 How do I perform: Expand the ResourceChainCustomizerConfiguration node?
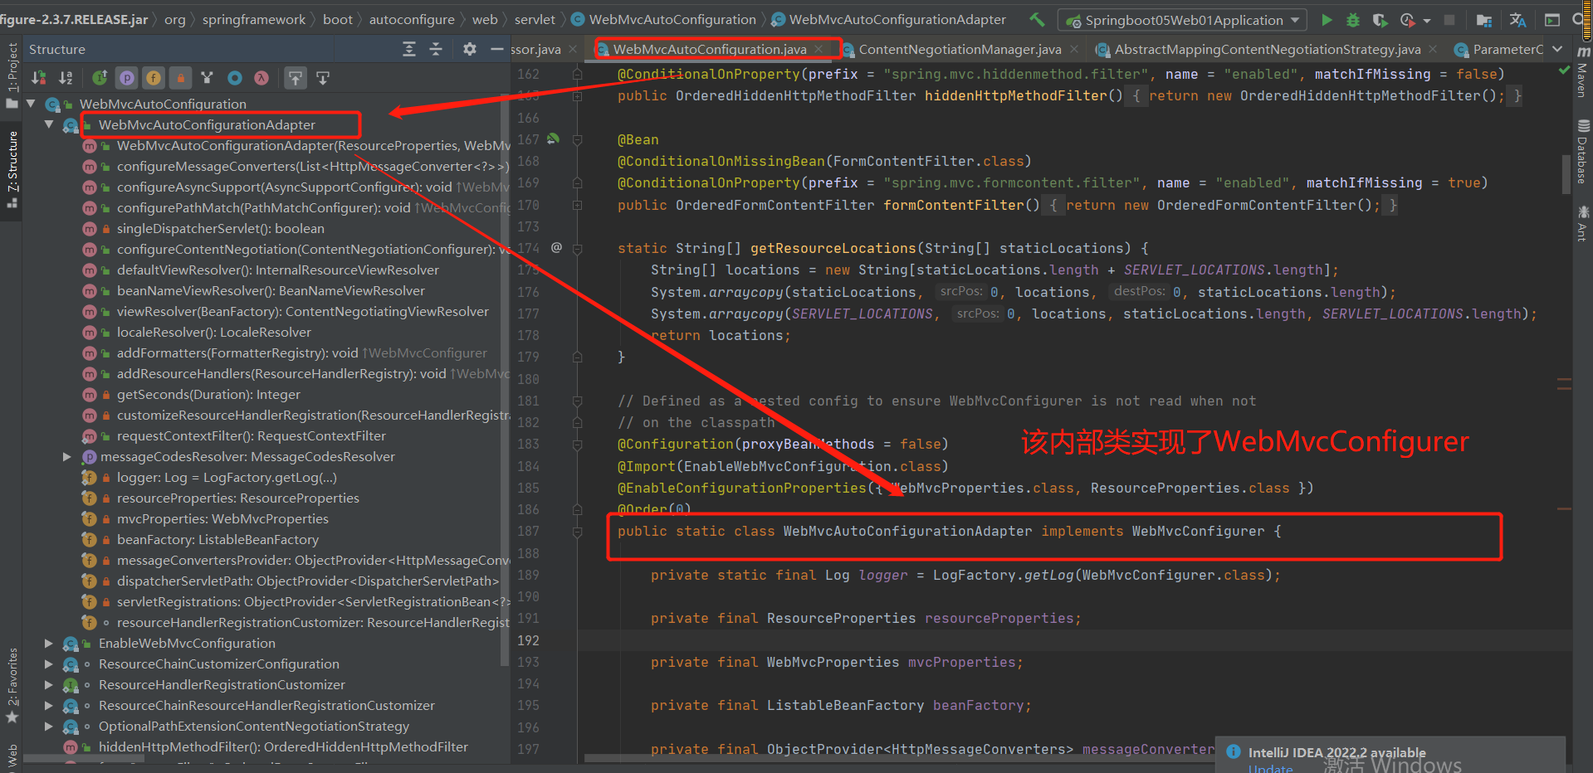tap(49, 664)
